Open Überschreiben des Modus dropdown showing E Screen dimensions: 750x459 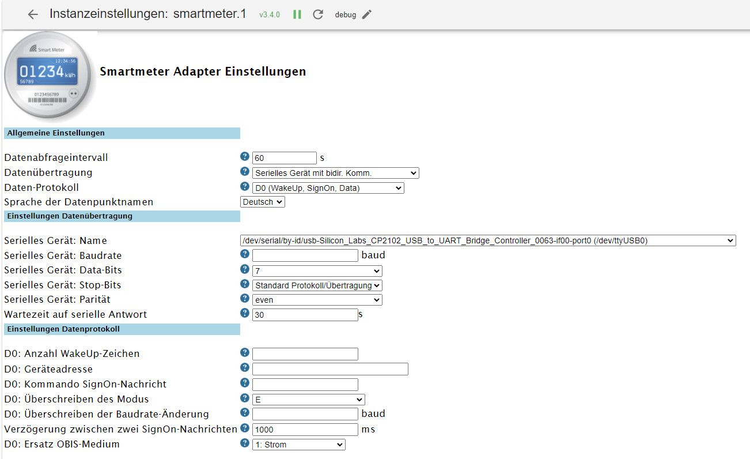[309, 400]
